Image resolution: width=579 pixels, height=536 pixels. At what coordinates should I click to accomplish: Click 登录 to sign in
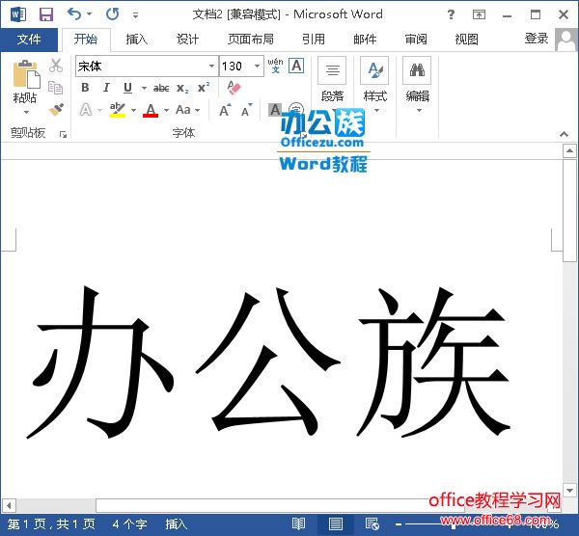(537, 39)
